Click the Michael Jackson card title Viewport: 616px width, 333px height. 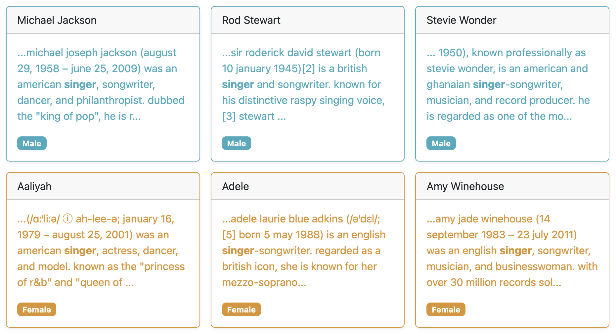tap(57, 20)
